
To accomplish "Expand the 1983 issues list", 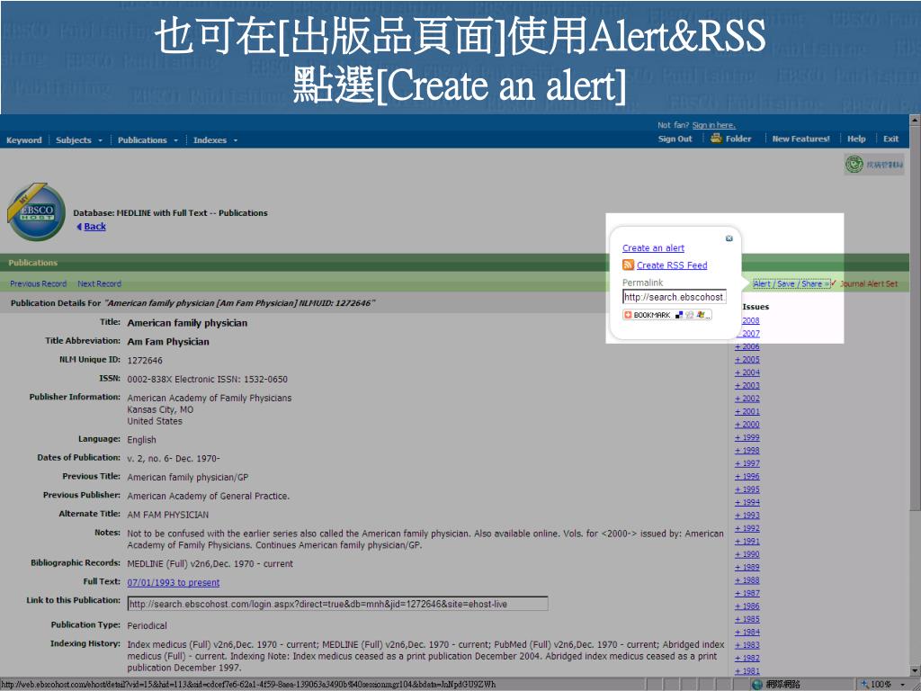I will (x=747, y=645).
